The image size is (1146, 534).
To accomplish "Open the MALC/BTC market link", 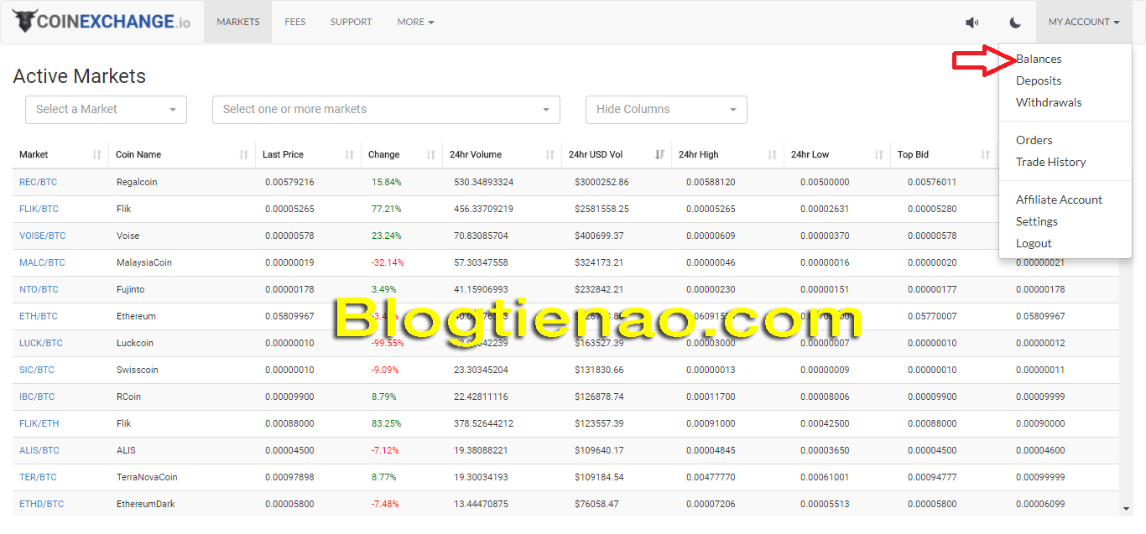I will coord(42,262).
